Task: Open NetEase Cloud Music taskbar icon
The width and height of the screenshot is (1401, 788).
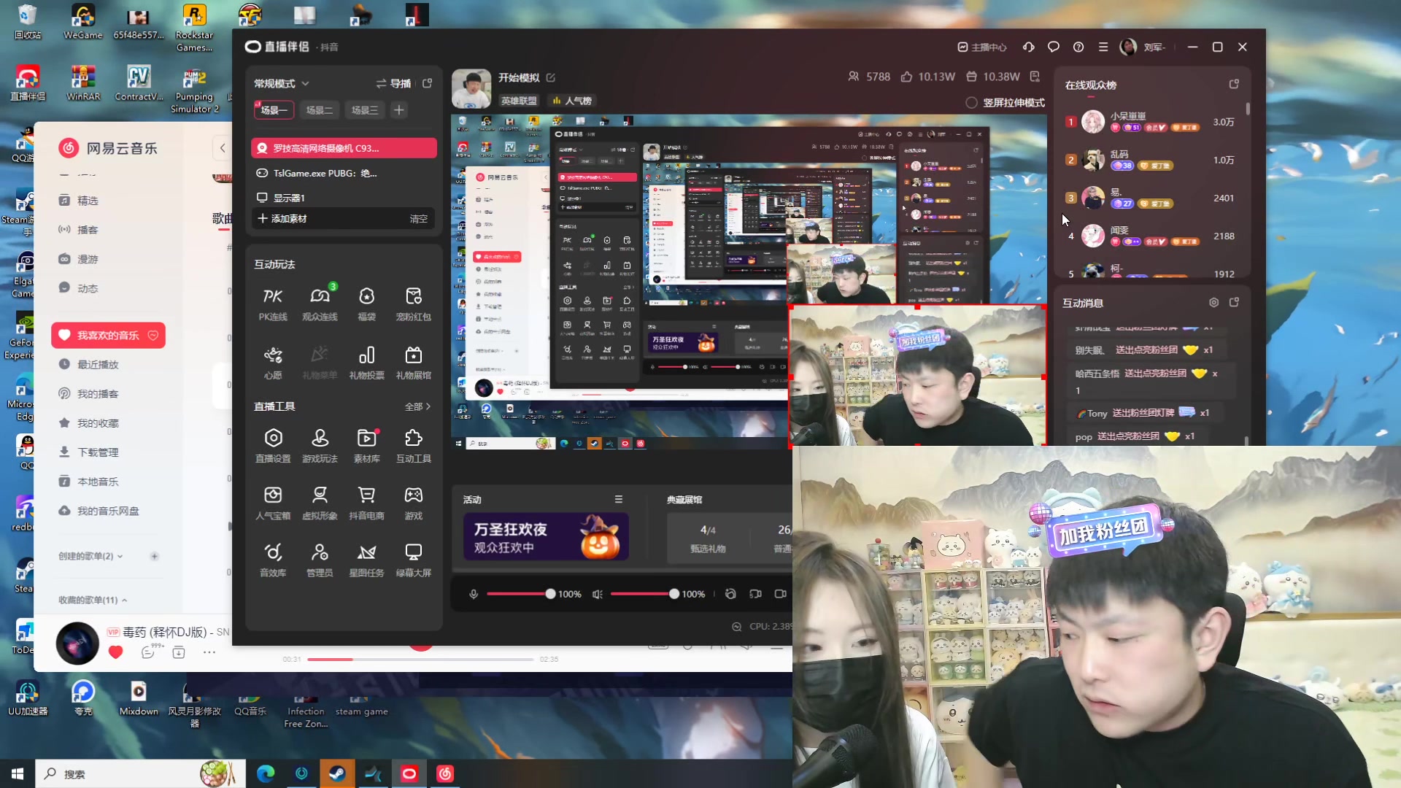Action: click(445, 773)
